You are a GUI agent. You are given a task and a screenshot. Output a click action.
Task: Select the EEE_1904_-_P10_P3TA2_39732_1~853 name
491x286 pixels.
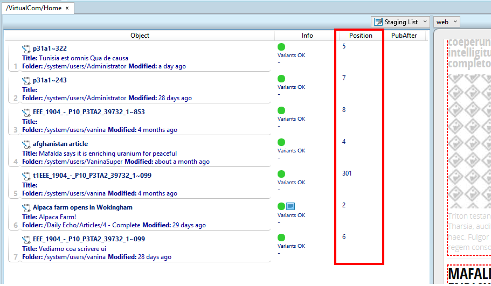point(89,112)
